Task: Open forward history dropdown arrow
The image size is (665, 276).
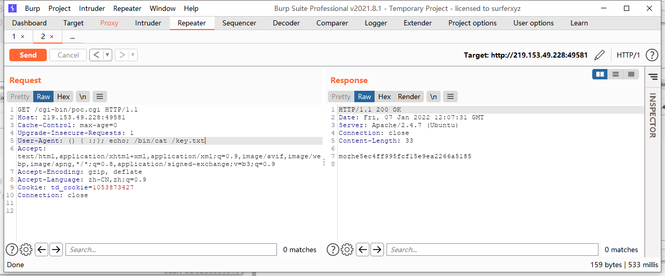Action: pos(133,54)
